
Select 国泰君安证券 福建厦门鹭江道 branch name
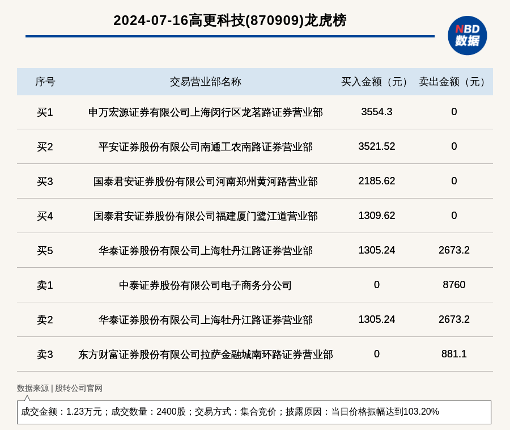click(206, 216)
